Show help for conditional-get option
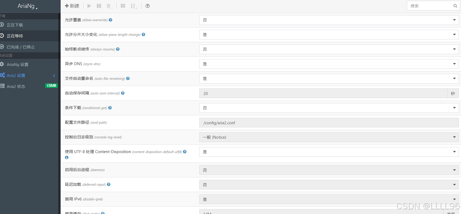 [110, 108]
